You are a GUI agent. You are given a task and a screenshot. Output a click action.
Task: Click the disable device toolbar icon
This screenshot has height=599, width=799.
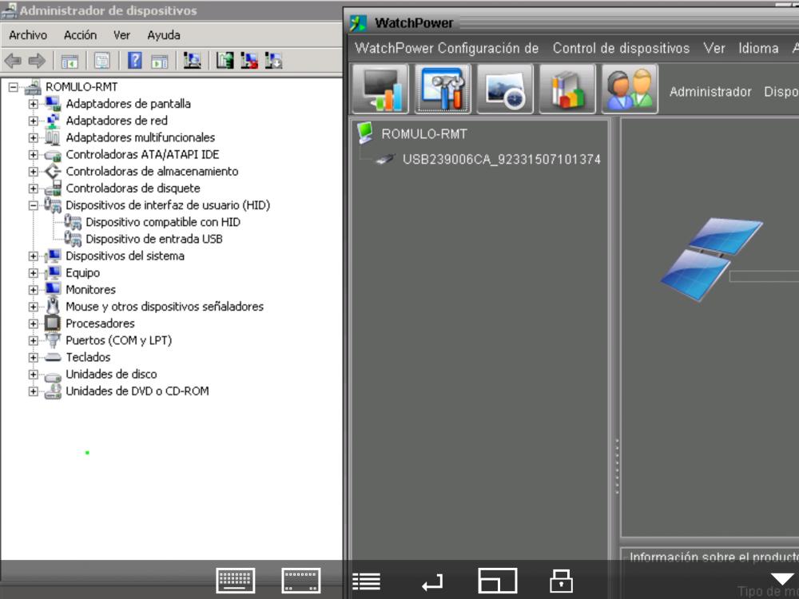click(273, 61)
